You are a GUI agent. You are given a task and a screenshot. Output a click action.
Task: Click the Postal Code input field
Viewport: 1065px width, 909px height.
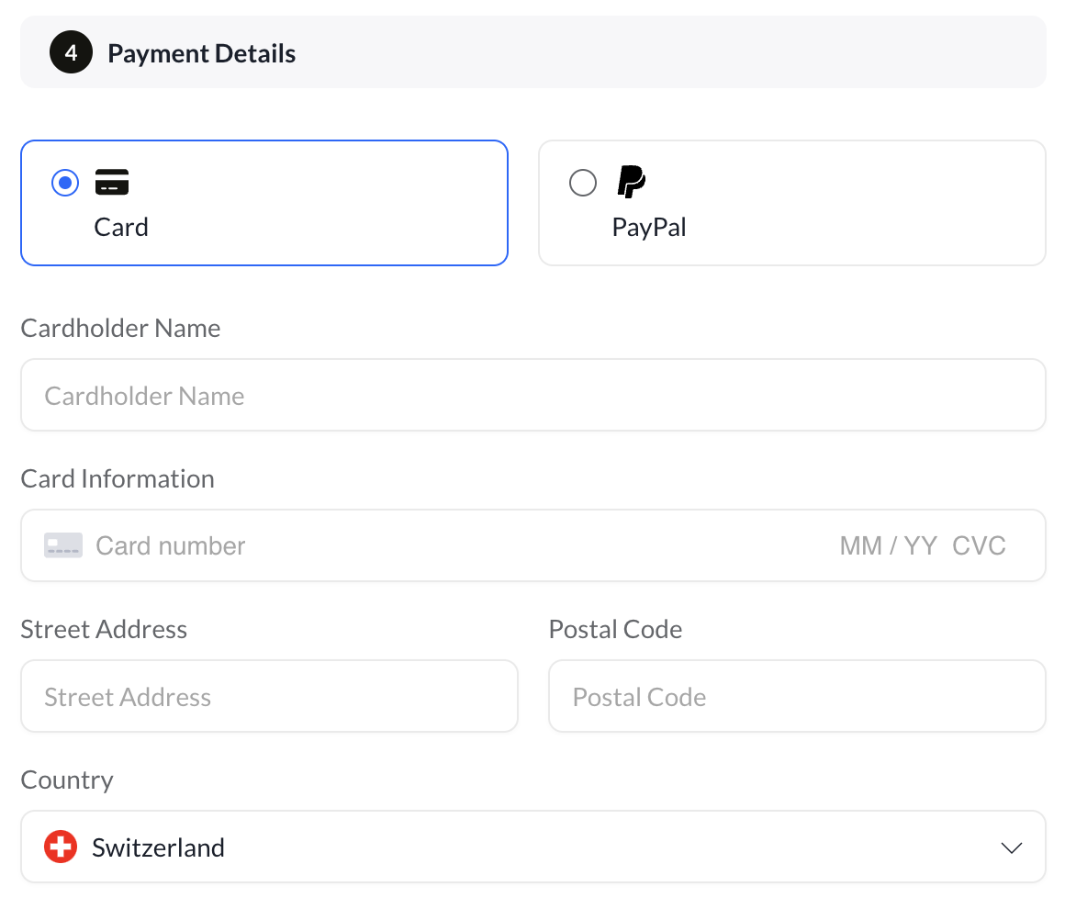797,697
